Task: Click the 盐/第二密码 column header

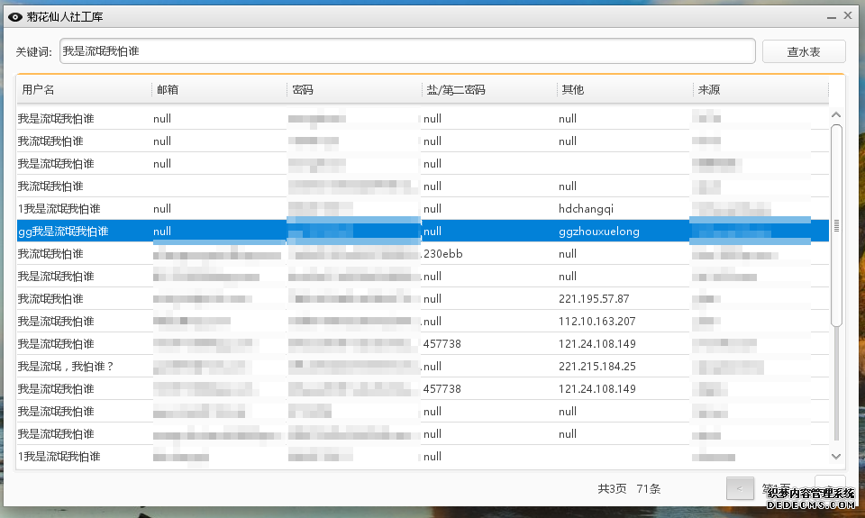Action: pos(488,90)
